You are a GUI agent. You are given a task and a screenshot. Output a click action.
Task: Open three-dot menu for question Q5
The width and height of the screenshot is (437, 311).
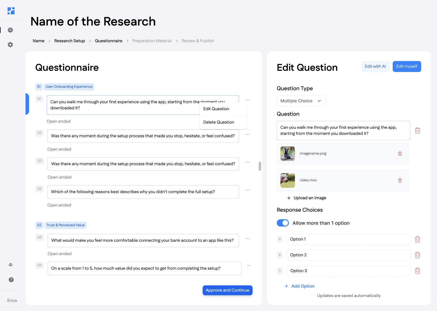[x=247, y=239]
